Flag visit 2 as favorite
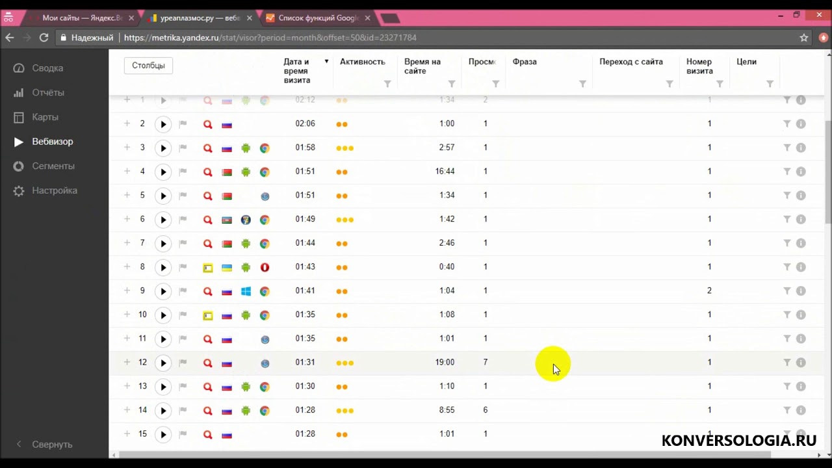 (x=183, y=124)
